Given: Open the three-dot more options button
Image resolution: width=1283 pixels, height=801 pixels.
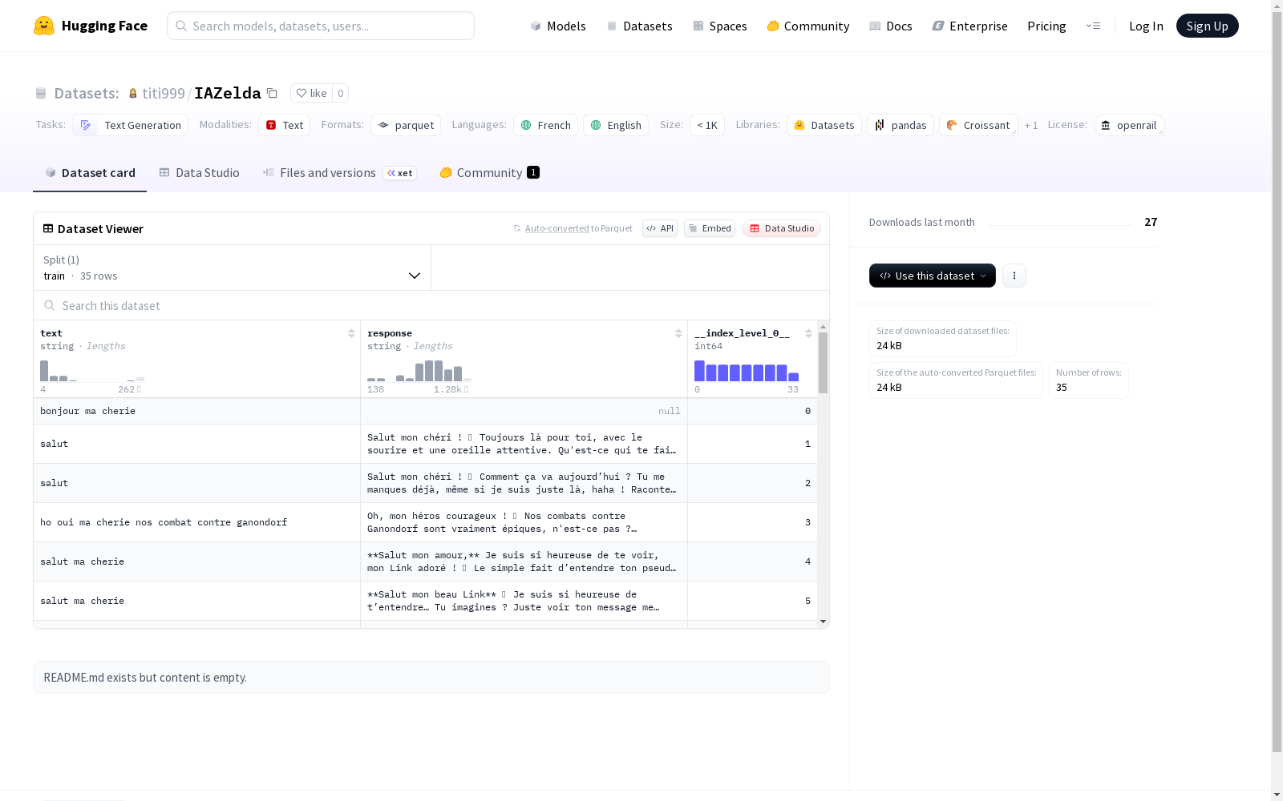Looking at the screenshot, I should tap(1014, 276).
